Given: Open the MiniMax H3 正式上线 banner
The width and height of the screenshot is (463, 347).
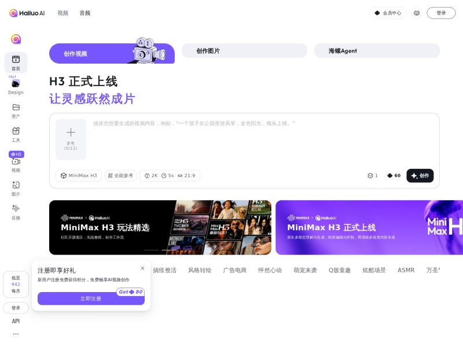Looking at the screenshot, I should [x=369, y=227].
